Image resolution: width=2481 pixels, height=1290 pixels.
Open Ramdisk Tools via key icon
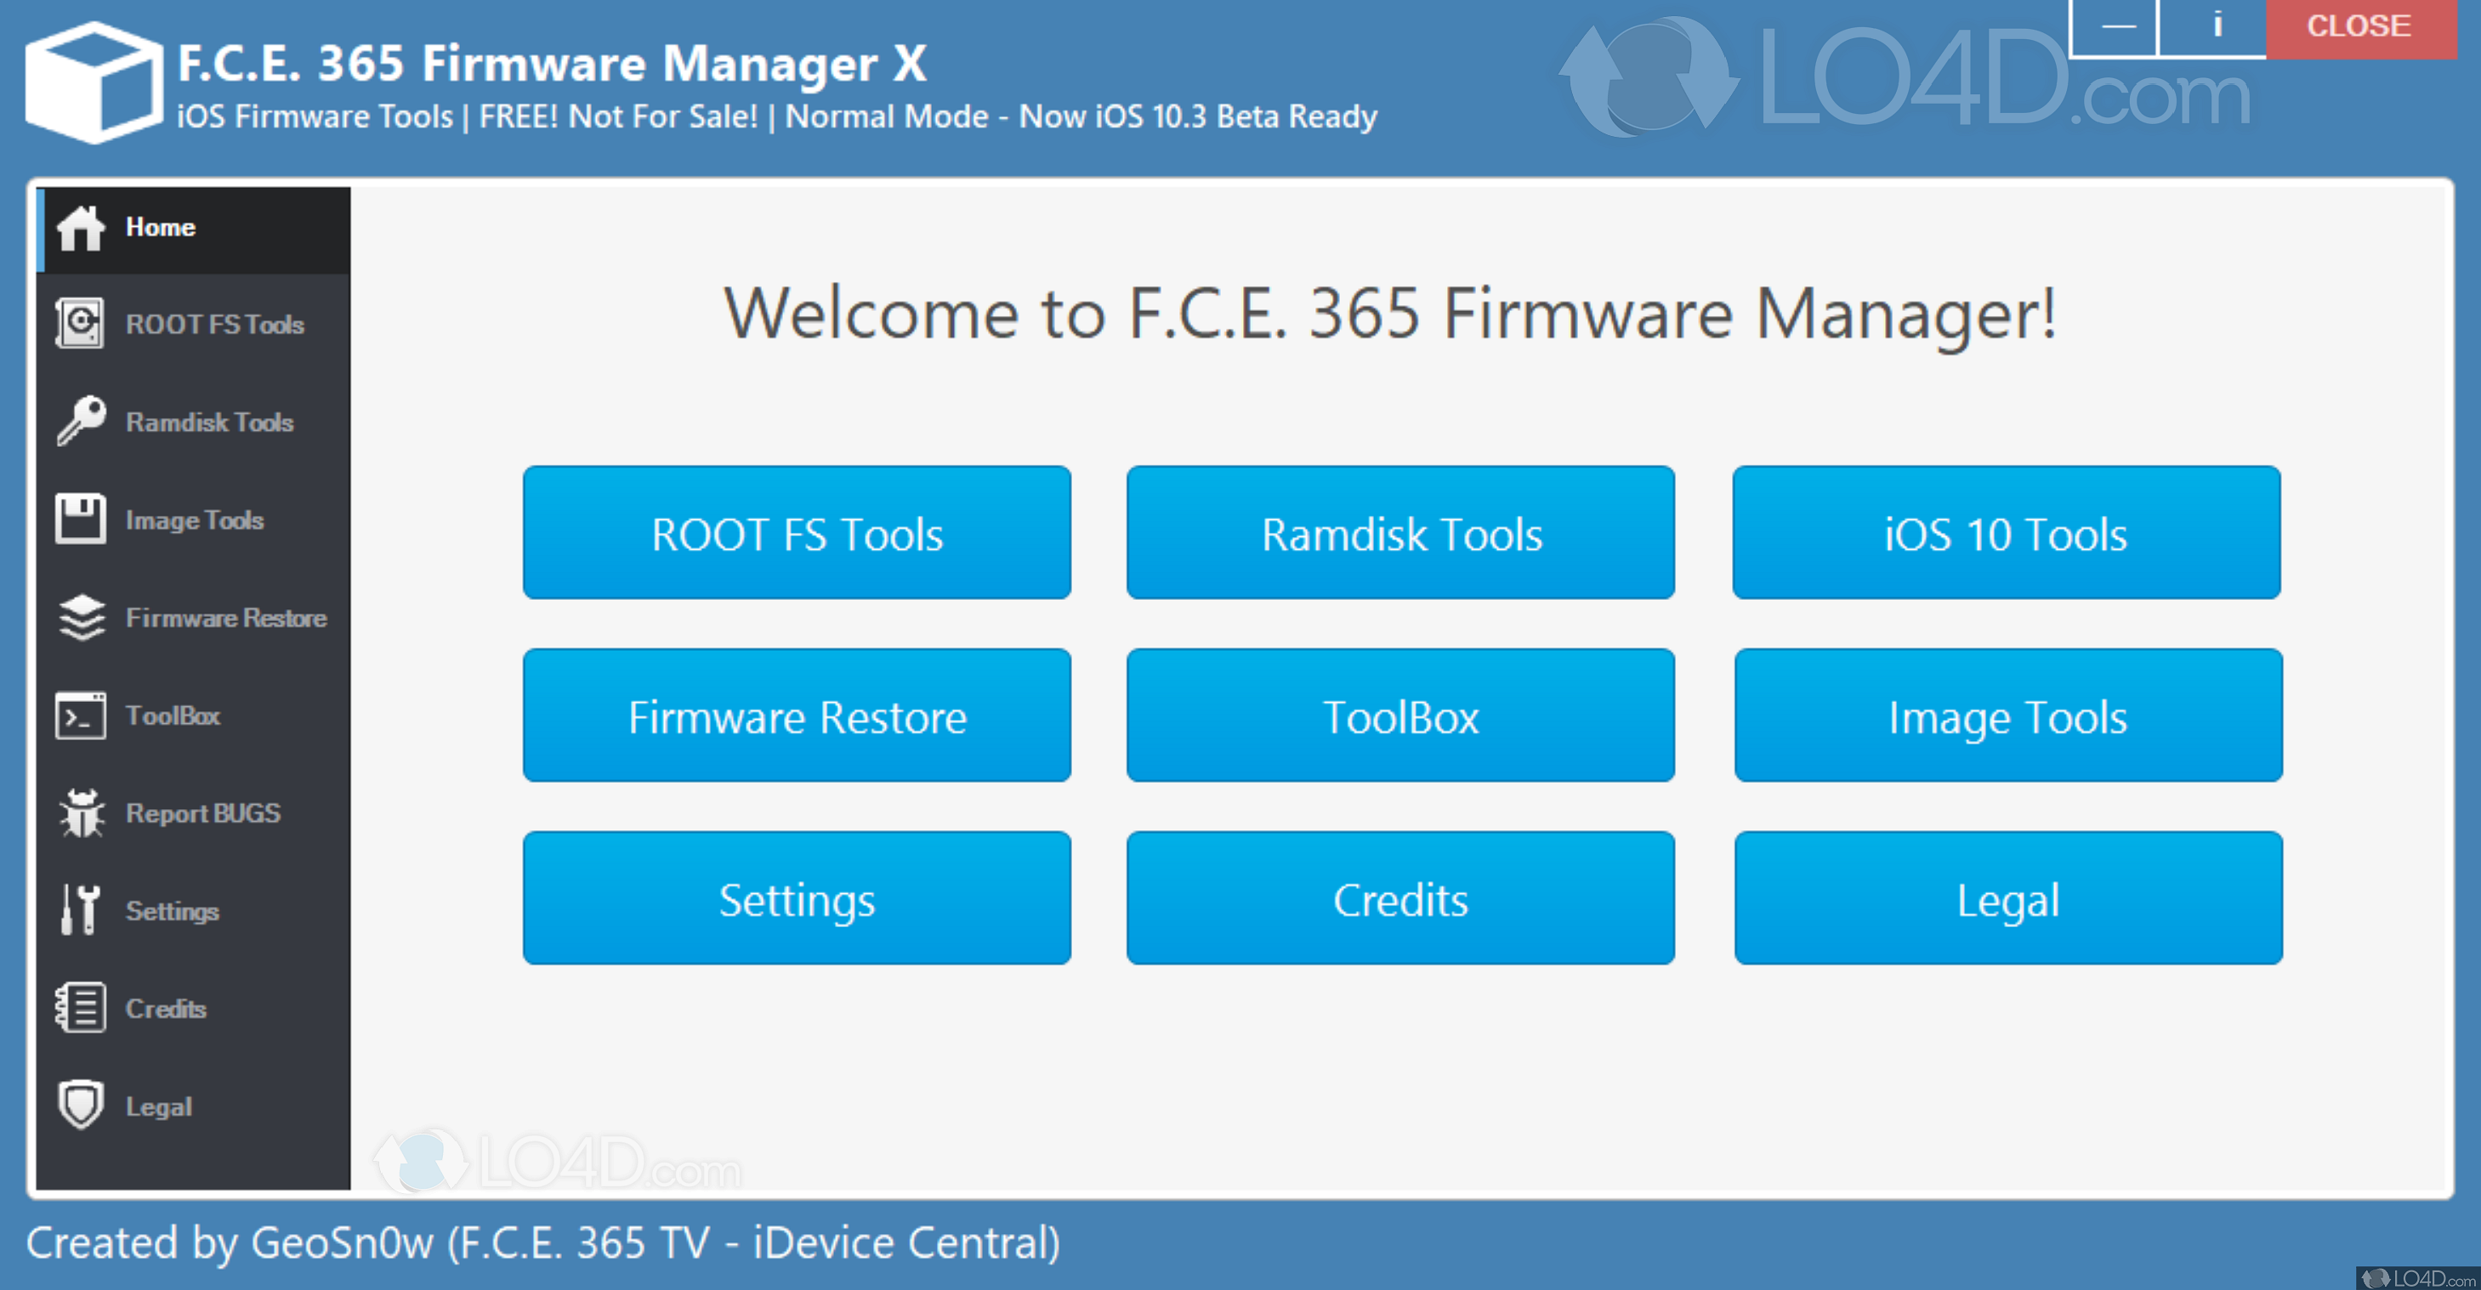[x=81, y=421]
